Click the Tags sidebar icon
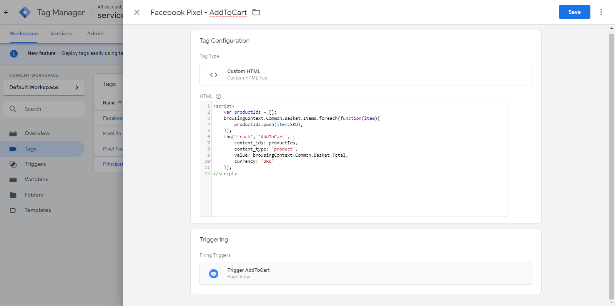The width and height of the screenshot is (615, 306). (13, 149)
